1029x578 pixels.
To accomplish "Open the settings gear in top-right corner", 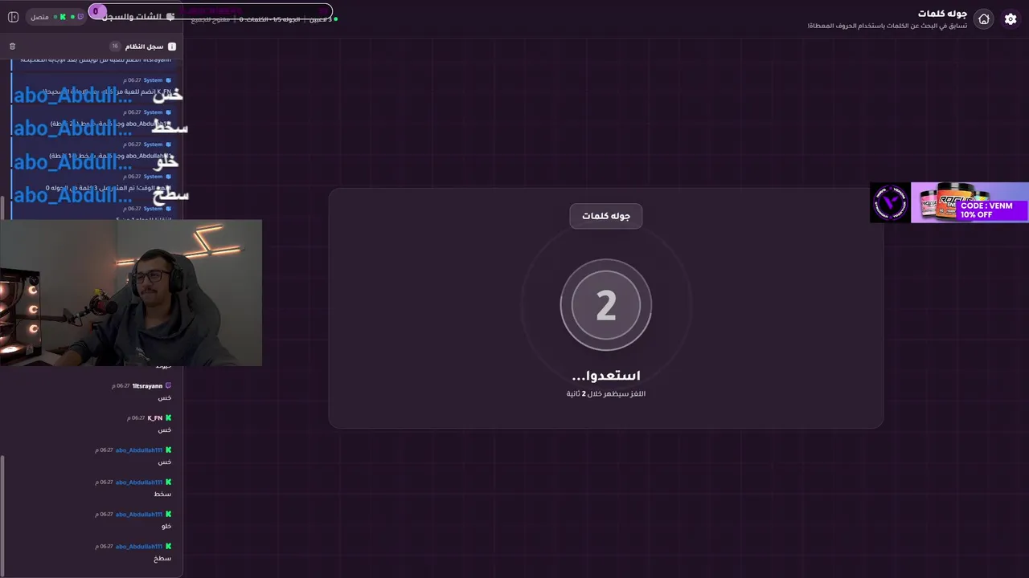I will 1011,18.
